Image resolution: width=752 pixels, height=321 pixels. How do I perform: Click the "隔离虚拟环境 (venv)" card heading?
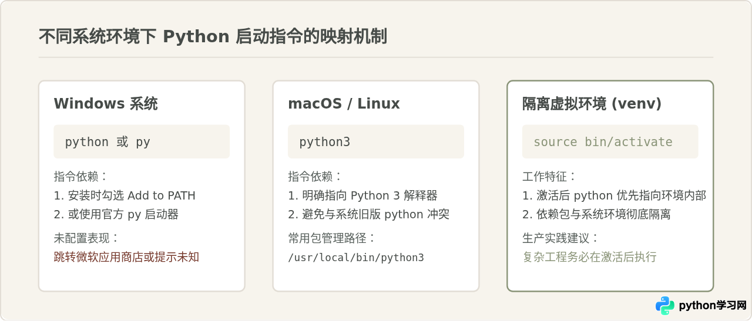(x=592, y=104)
